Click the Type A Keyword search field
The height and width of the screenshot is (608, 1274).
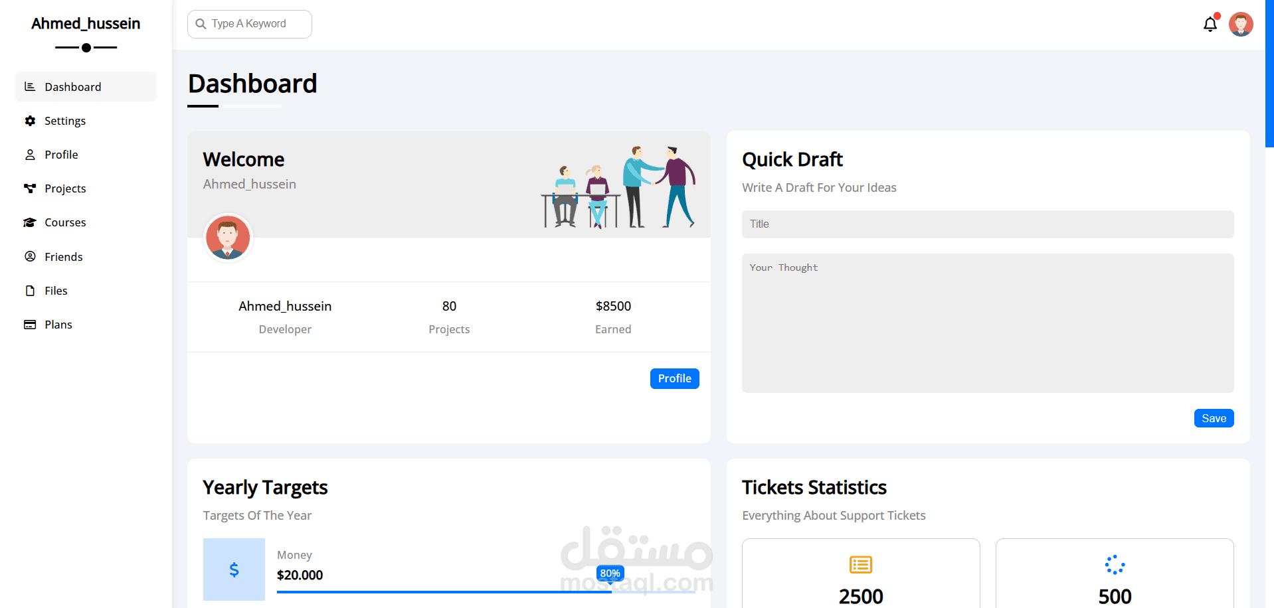250,24
